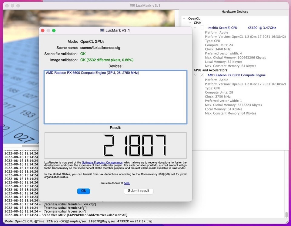291x226 pixels.
Task: Collapse the CPUs tree group
Action: [x=189, y=23]
